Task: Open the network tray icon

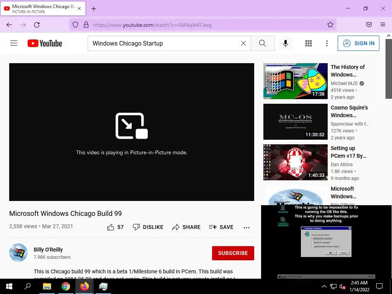Action: pyautogui.click(x=333, y=286)
